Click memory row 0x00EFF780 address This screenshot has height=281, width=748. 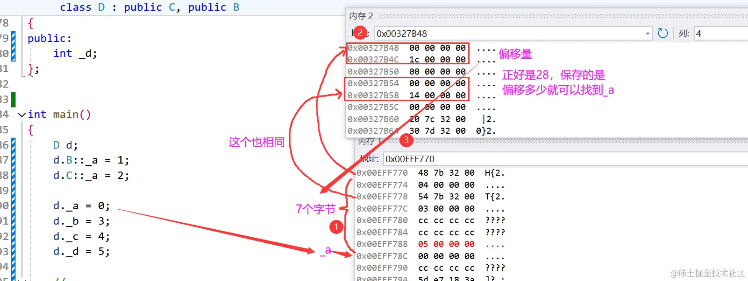[x=382, y=220]
